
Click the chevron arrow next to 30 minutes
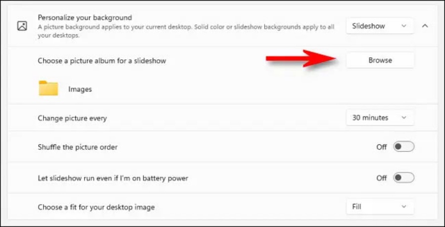click(x=404, y=118)
